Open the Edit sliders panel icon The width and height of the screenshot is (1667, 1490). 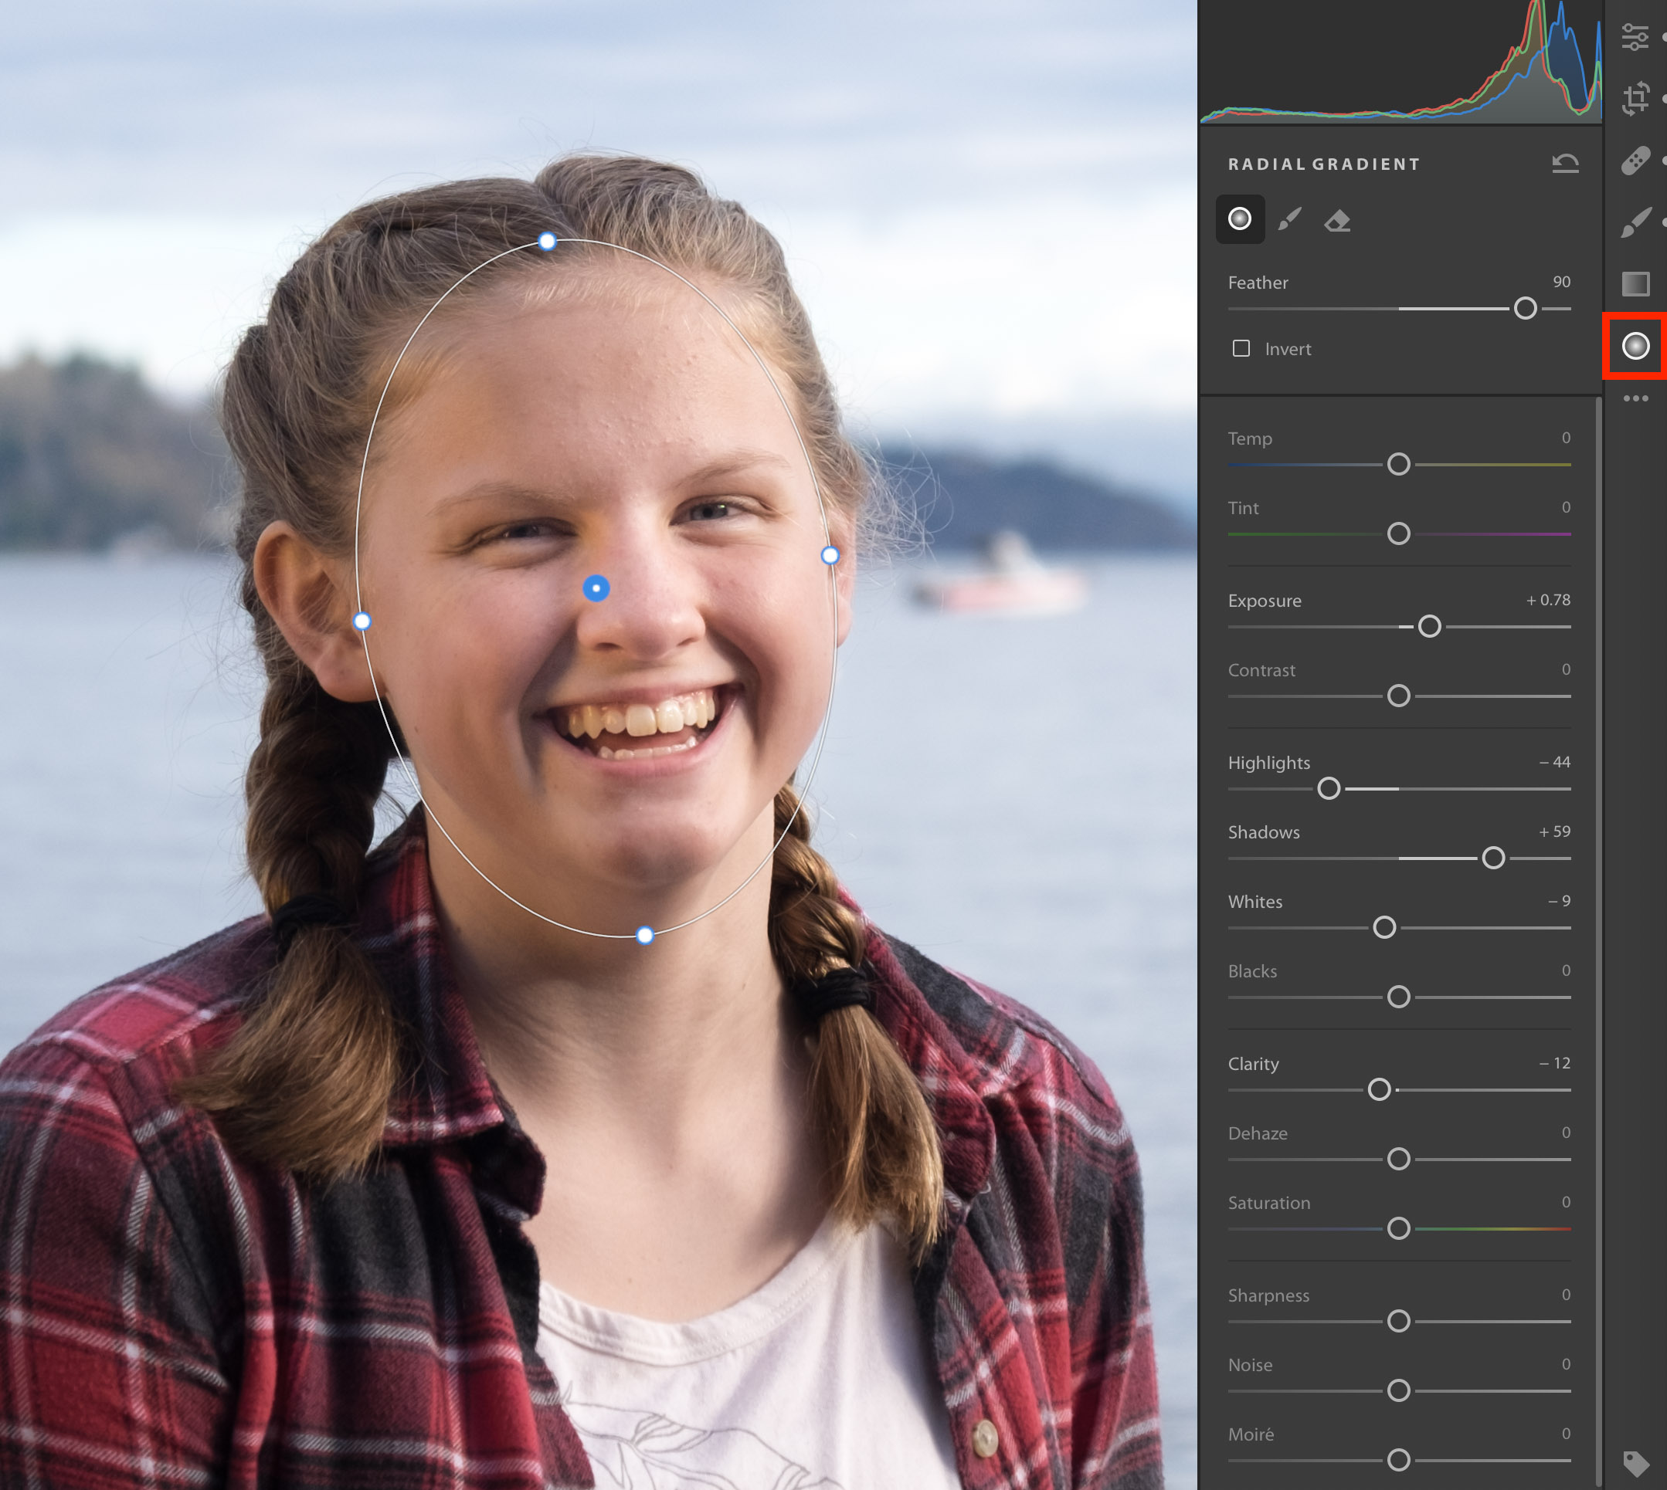(1635, 37)
